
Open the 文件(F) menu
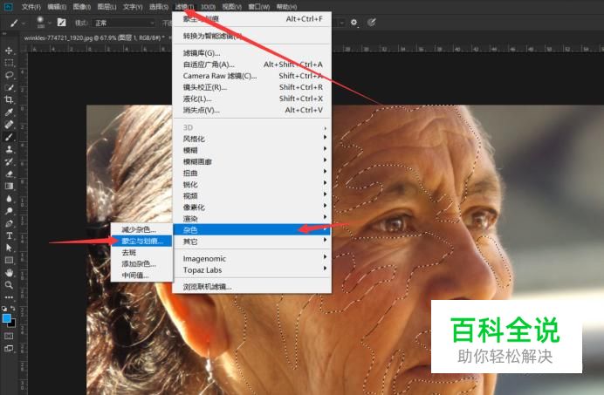point(31,7)
